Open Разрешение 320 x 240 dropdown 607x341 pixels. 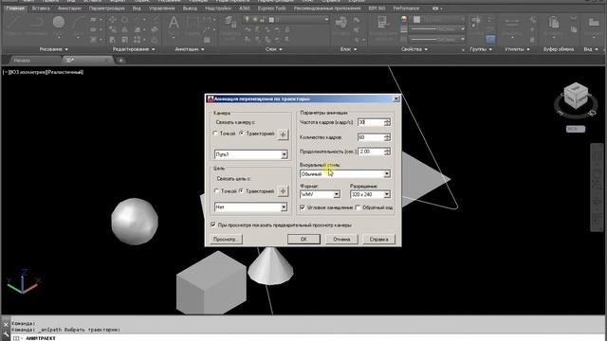click(370, 194)
